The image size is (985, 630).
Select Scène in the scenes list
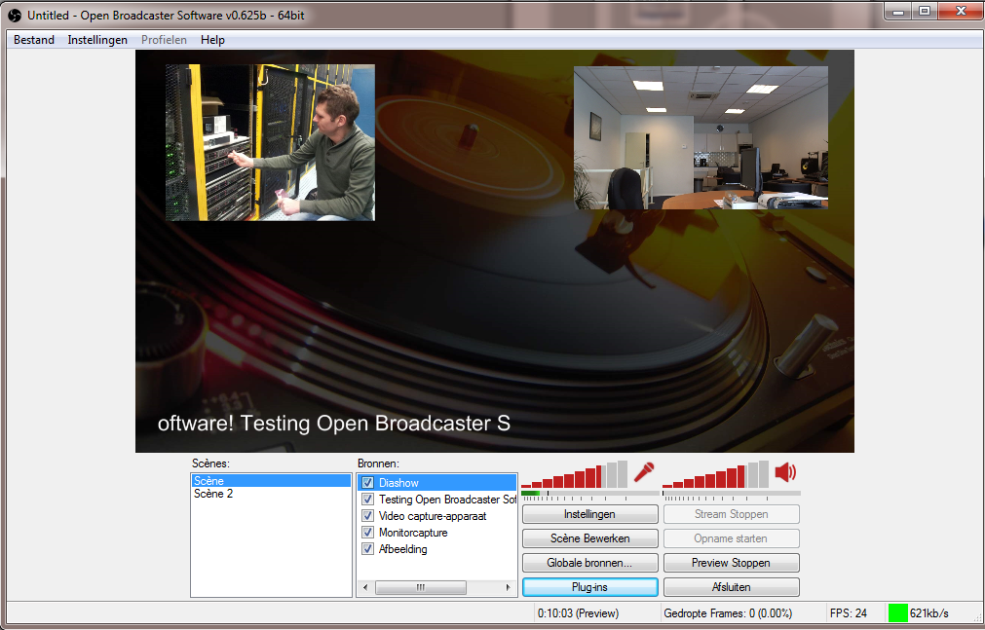click(271, 480)
